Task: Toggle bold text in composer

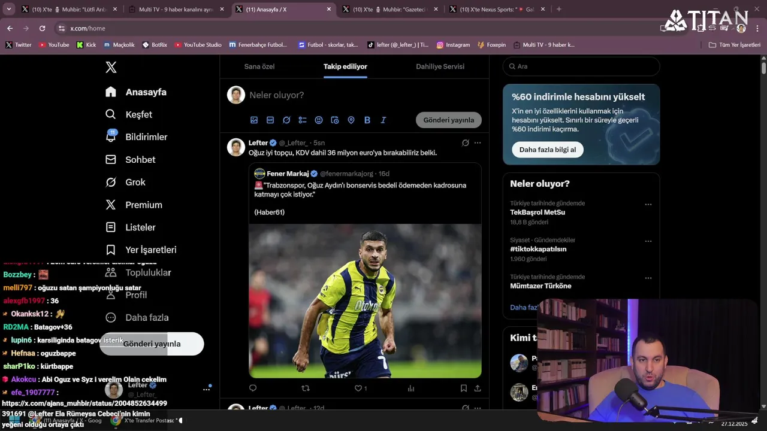Action: 367,120
